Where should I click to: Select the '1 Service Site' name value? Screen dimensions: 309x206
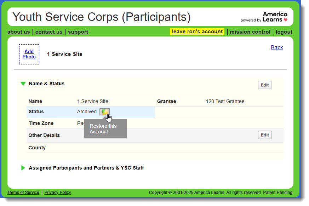93,101
